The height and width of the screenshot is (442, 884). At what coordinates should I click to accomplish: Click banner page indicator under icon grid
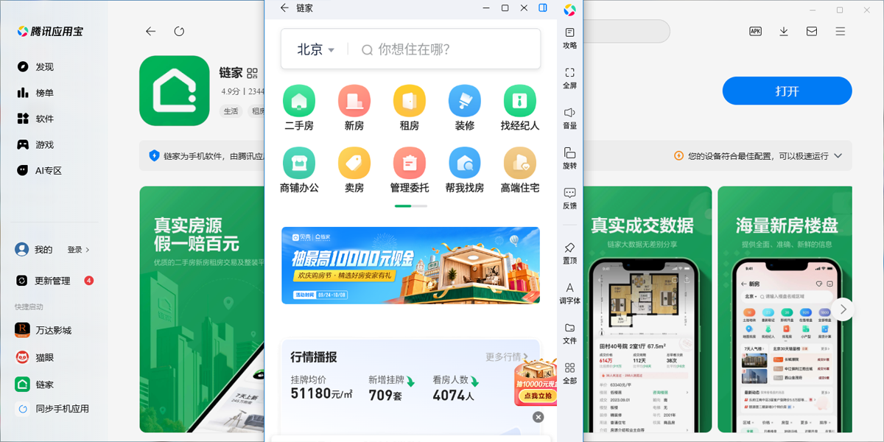(410, 206)
